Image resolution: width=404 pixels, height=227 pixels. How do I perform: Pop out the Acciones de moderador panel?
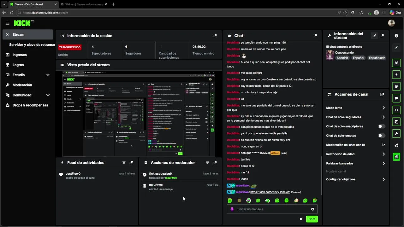215,163
